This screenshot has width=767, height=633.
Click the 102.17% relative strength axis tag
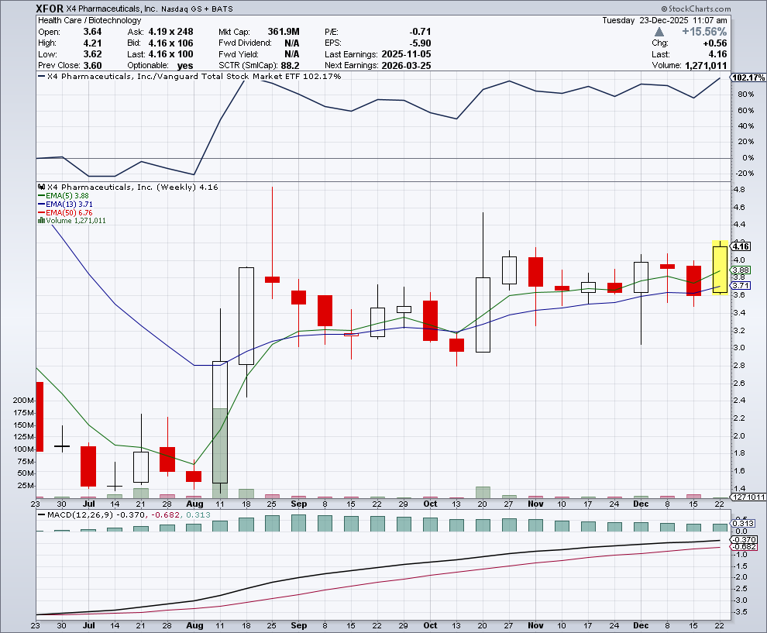[x=748, y=77]
